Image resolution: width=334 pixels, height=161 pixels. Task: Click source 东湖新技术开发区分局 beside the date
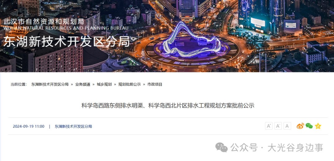[x=73, y=126]
